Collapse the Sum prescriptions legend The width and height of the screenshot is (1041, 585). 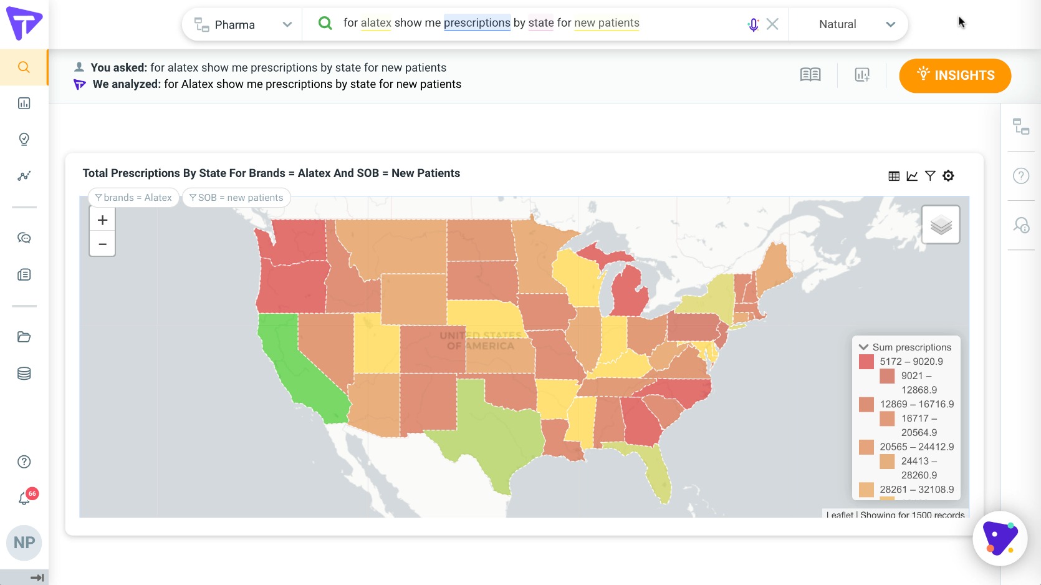click(x=863, y=347)
